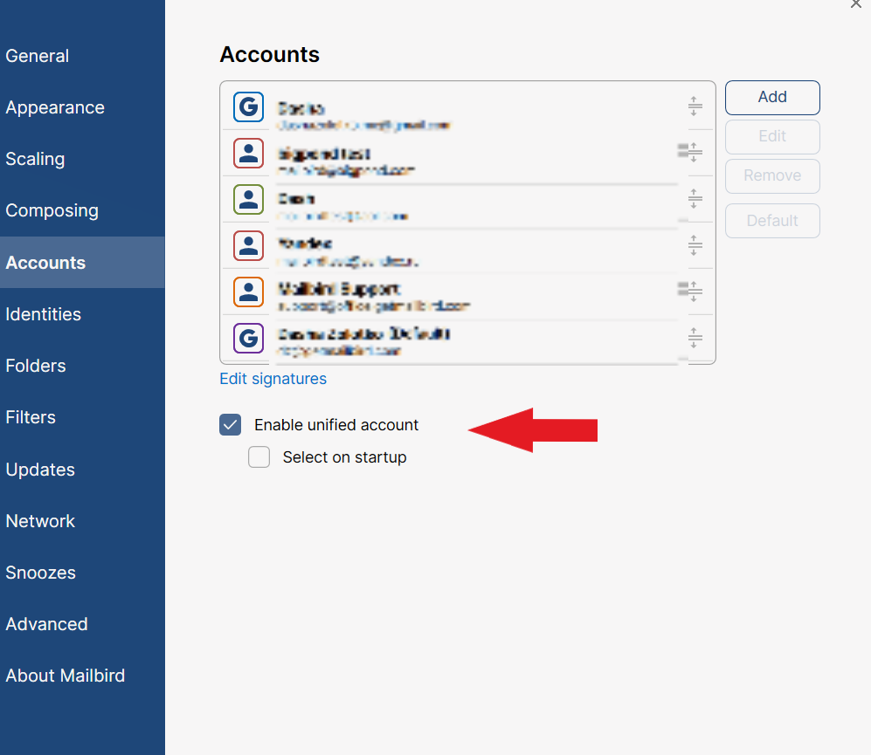871x755 pixels.
Task: Open the General settings section
Action: [x=38, y=56]
